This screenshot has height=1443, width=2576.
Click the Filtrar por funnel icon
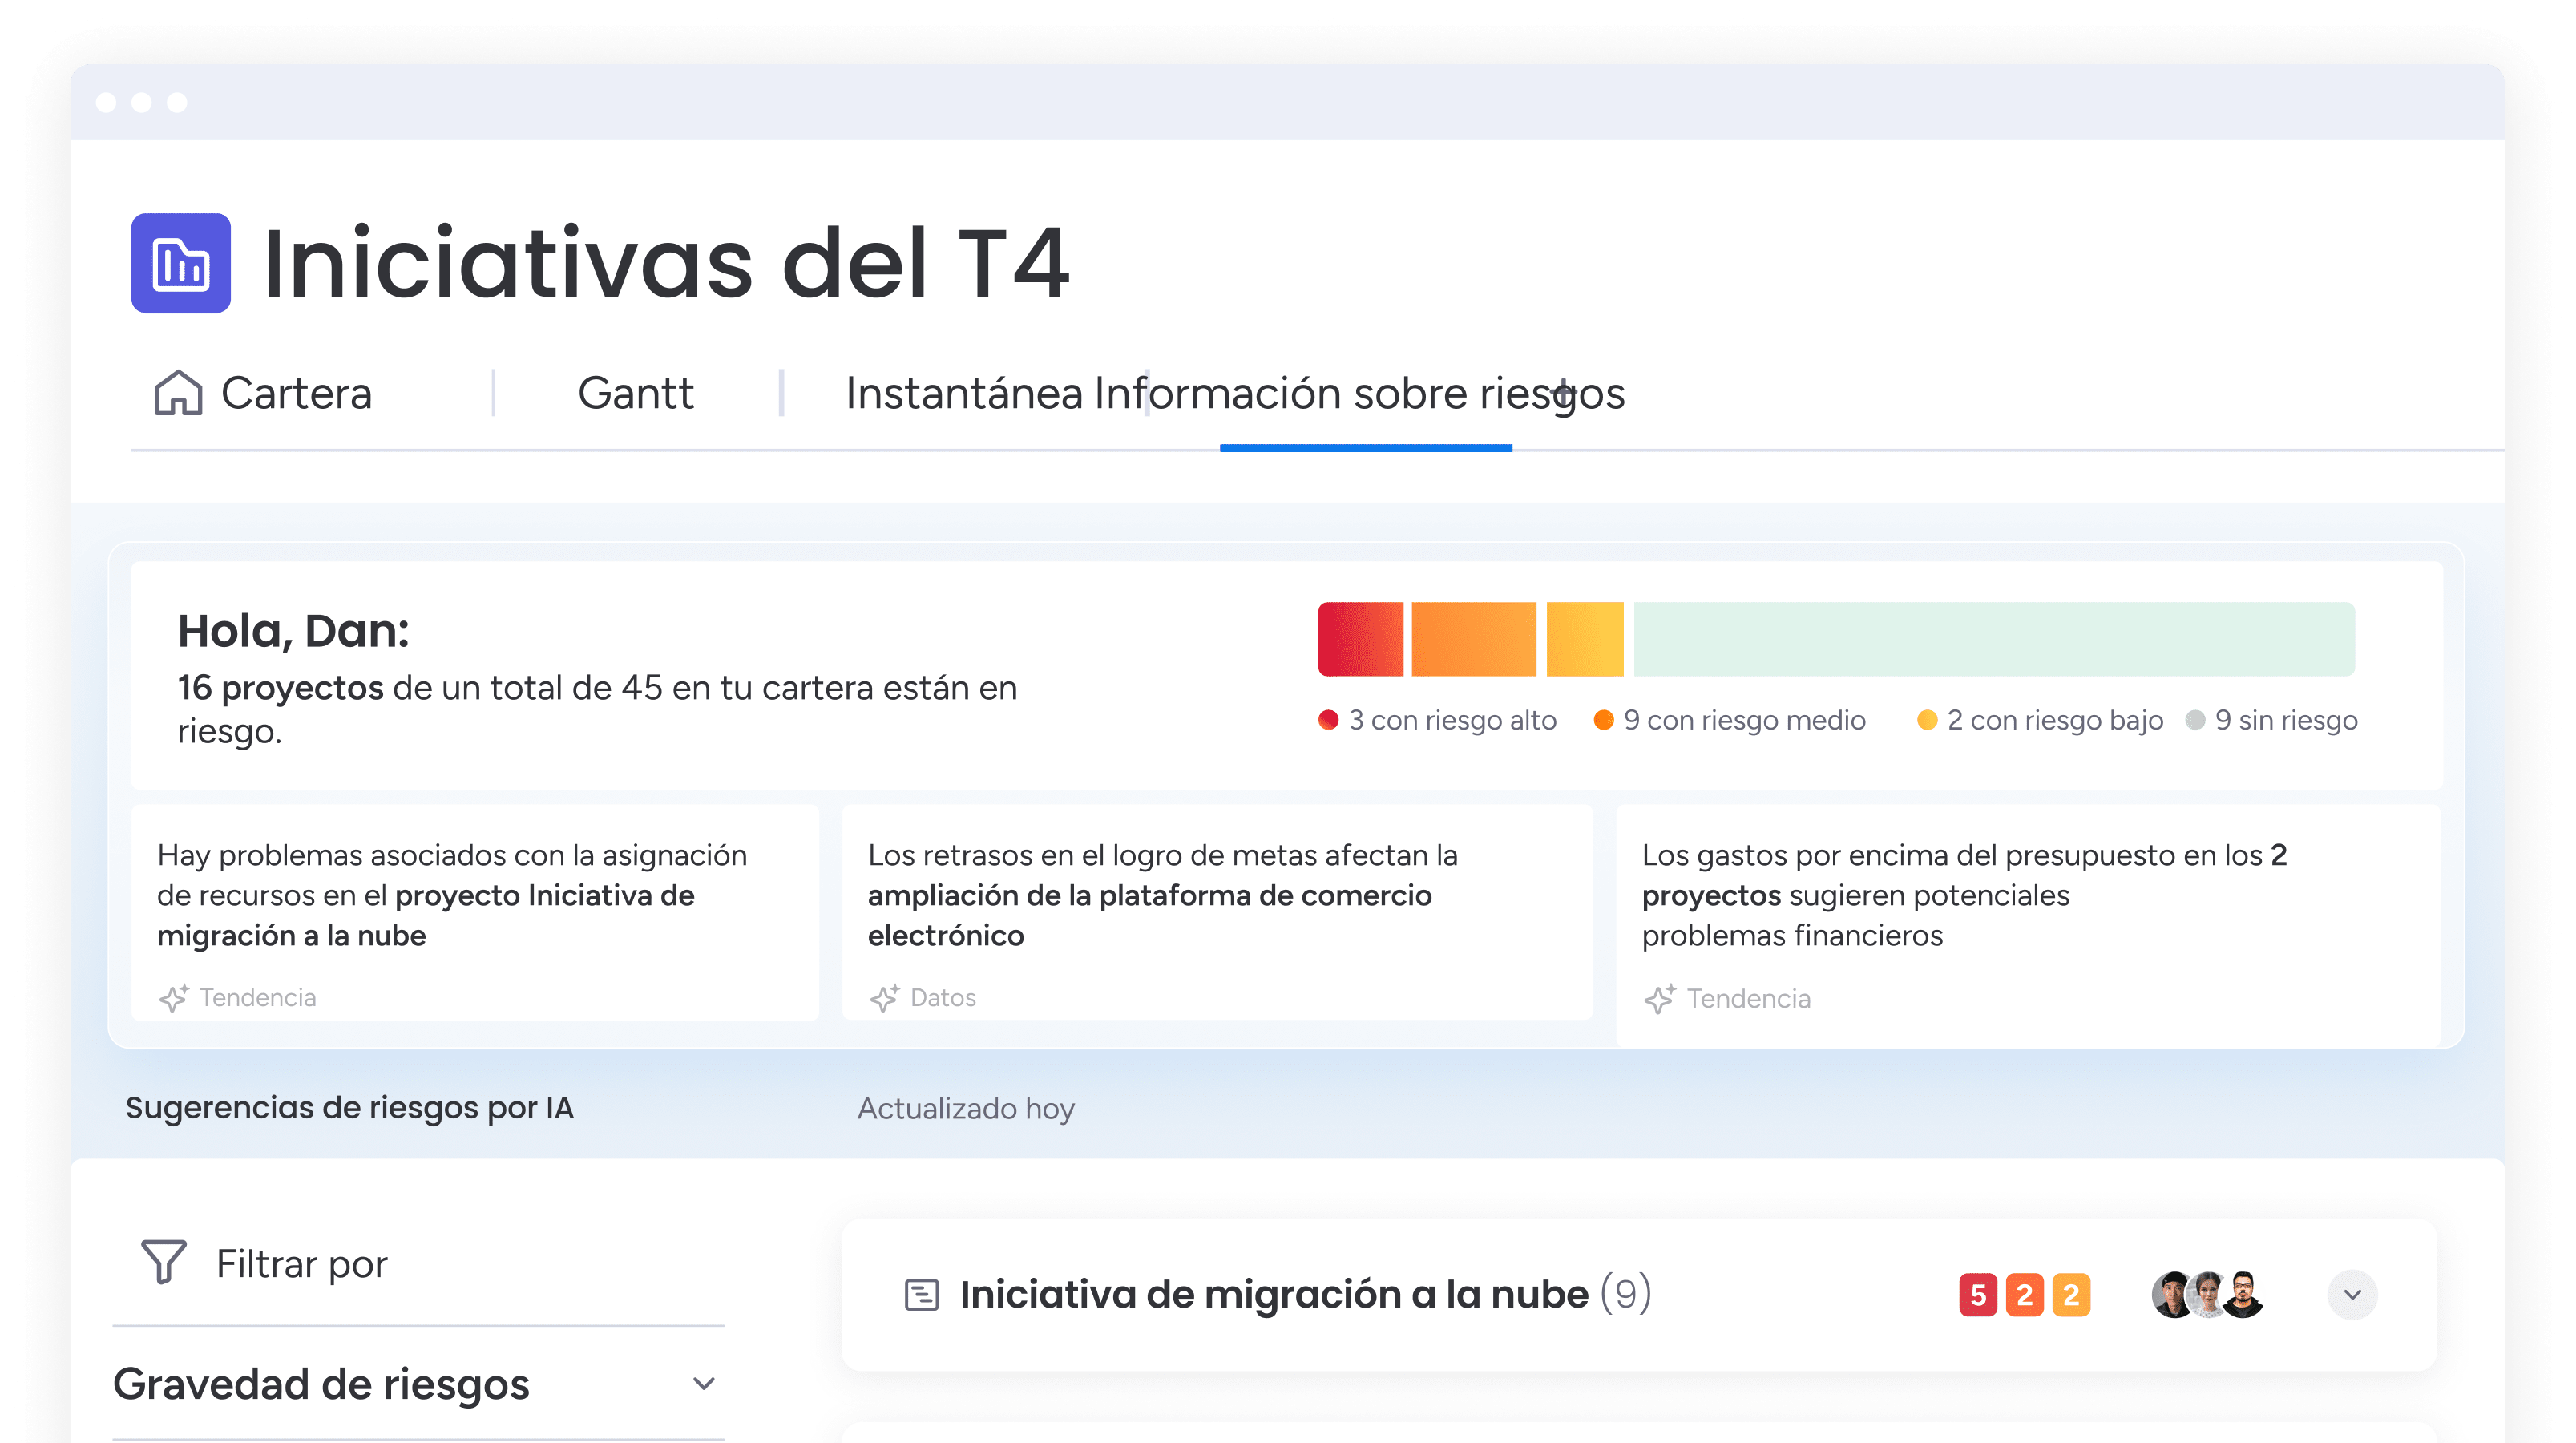[x=164, y=1262]
